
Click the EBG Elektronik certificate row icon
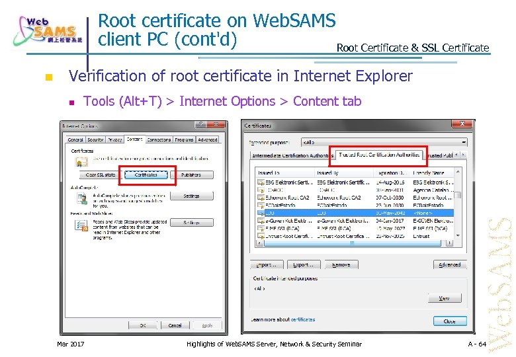(261, 182)
